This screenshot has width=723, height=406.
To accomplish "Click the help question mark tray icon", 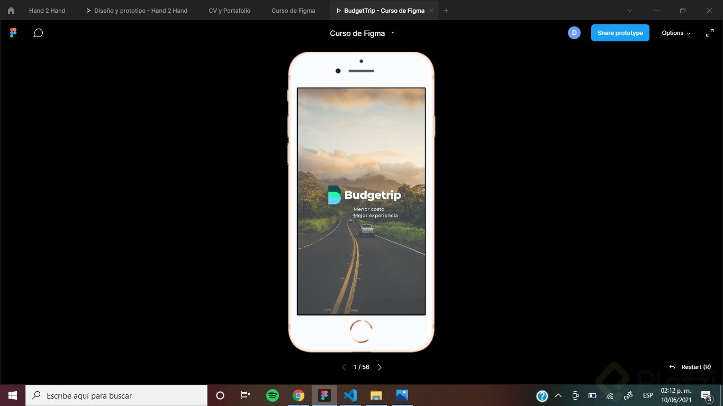I will click(542, 395).
